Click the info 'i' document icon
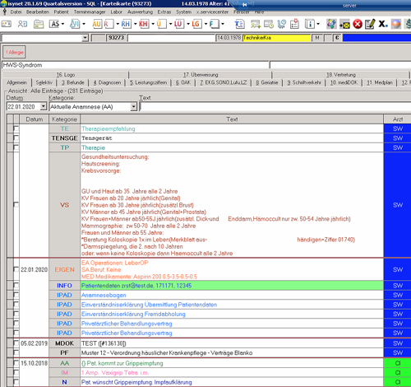This screenshot has width=411, height=387. point(310,24)
